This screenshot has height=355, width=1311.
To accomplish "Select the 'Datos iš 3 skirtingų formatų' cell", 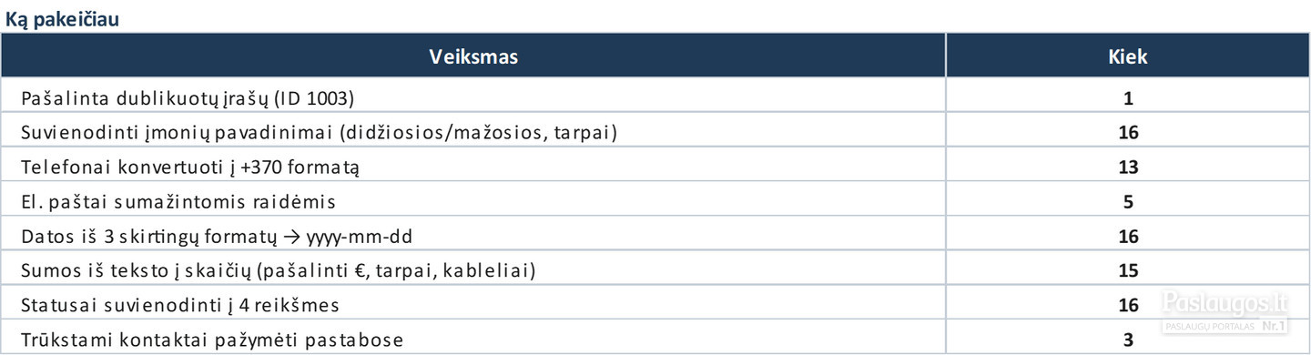I will tap(473, 236).
